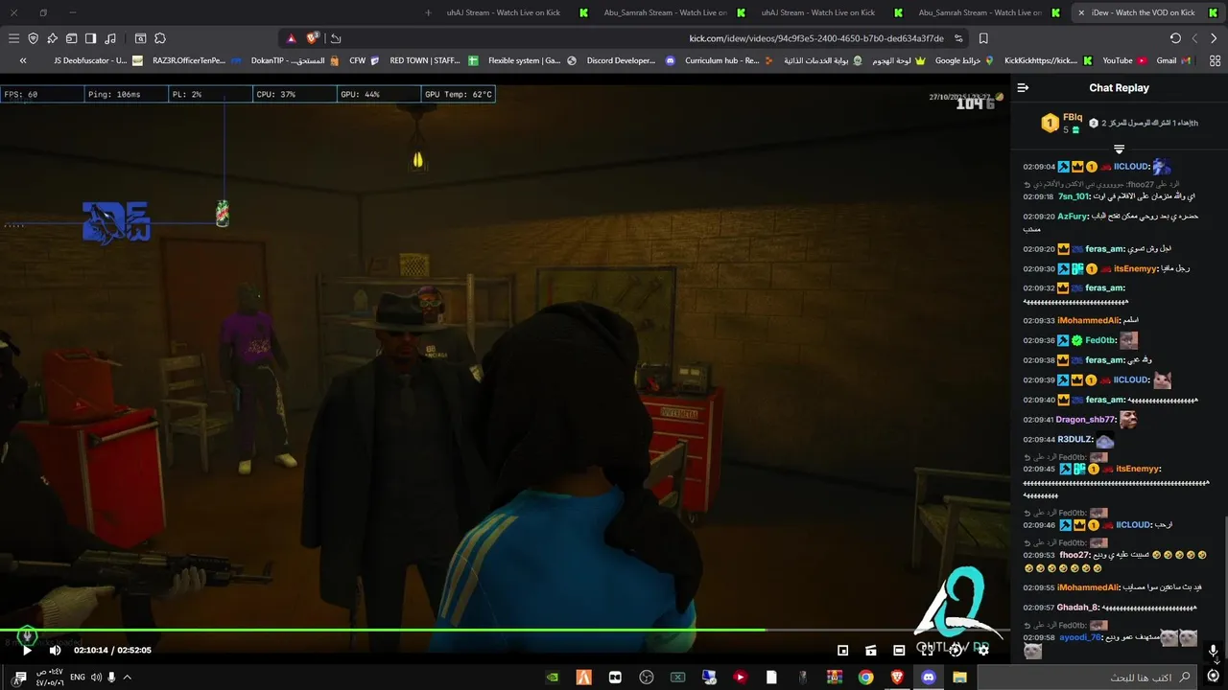
Task: Focus the Windows taskbar search box
Action: pos(1088,678)
